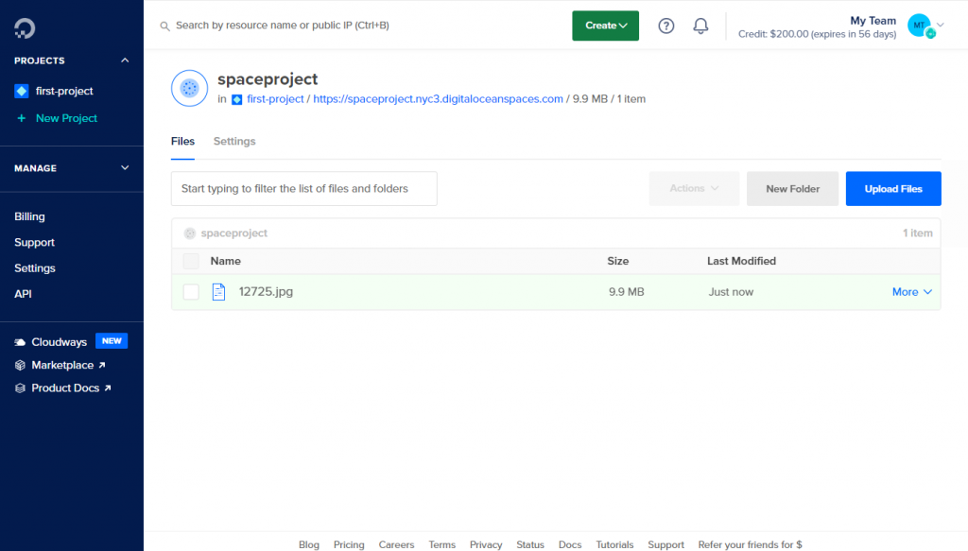Click the Product Docs book icon
The image size is (968, 551).
22,387
